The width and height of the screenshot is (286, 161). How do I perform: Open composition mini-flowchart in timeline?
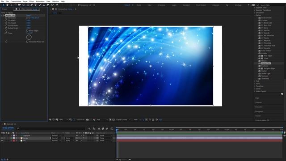point(89,129)
